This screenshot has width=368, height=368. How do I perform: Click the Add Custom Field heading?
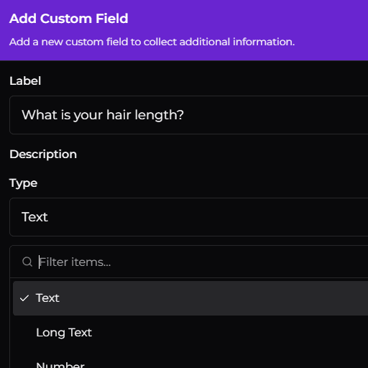coord(69,19)
